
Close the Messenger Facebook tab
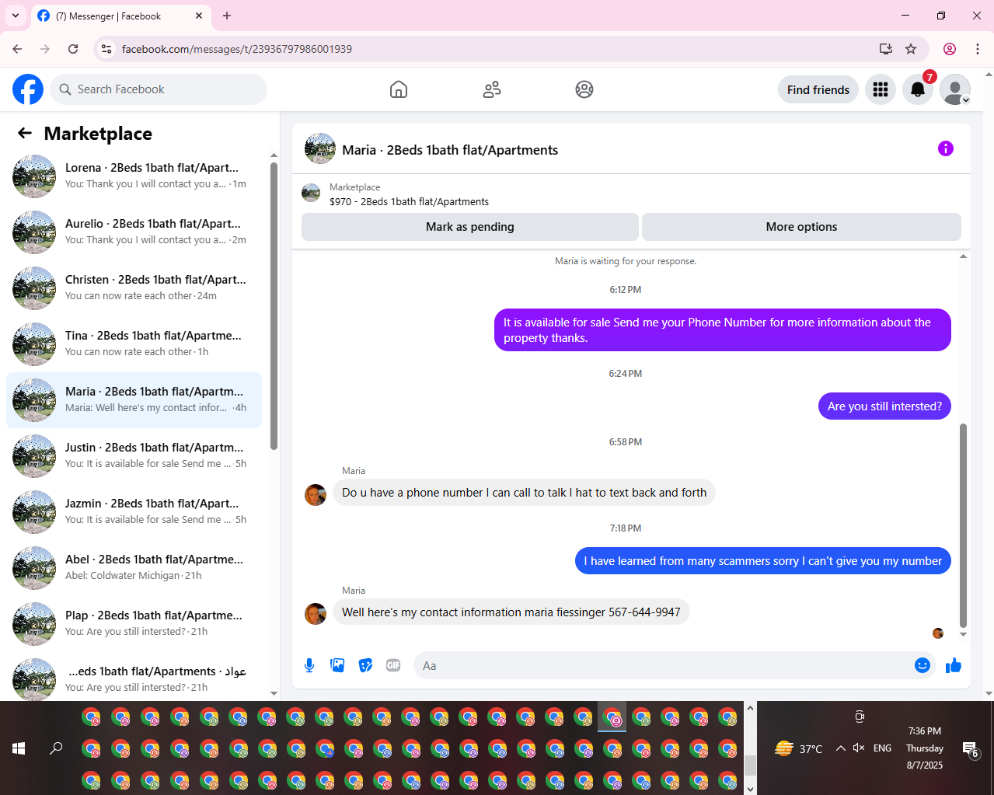(x=199, y=16)
